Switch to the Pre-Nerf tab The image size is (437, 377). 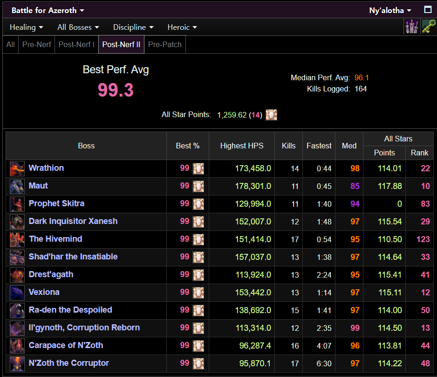tap(36, 44)
